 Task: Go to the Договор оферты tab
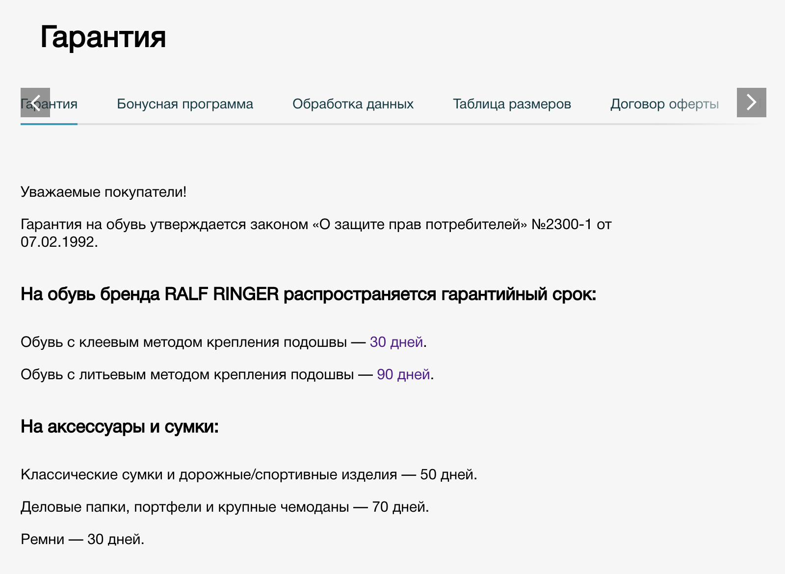pyautogui.click(x=664, y=104)
